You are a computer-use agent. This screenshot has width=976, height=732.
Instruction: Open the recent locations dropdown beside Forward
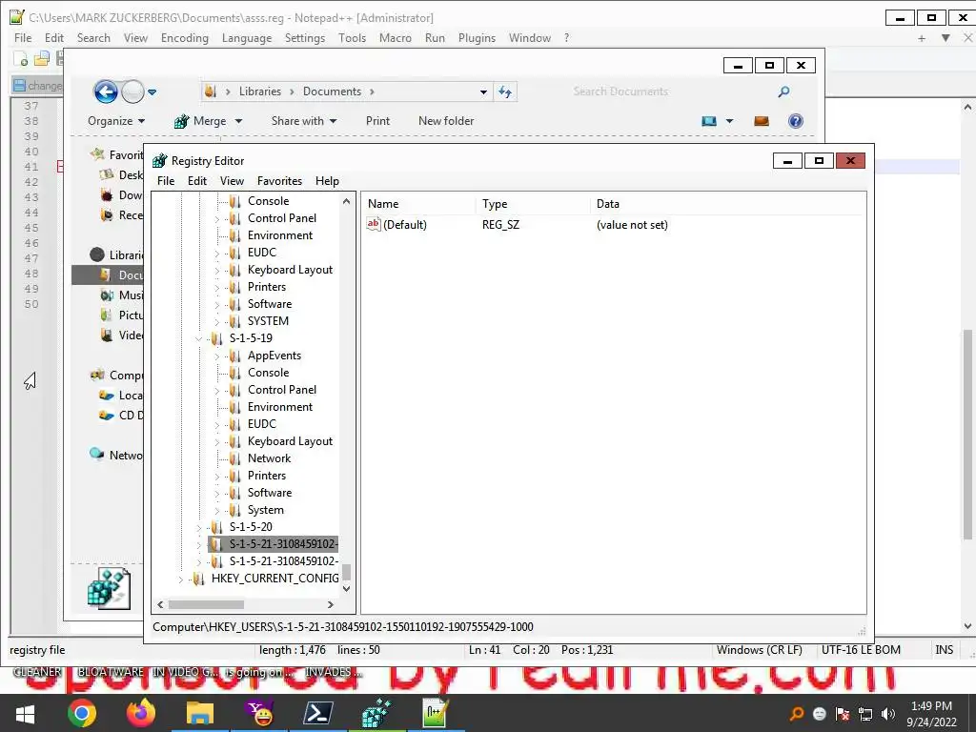point(152,92)
